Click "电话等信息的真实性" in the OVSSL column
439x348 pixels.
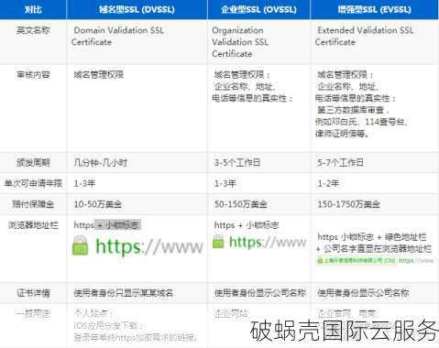[x=249, y=98]
